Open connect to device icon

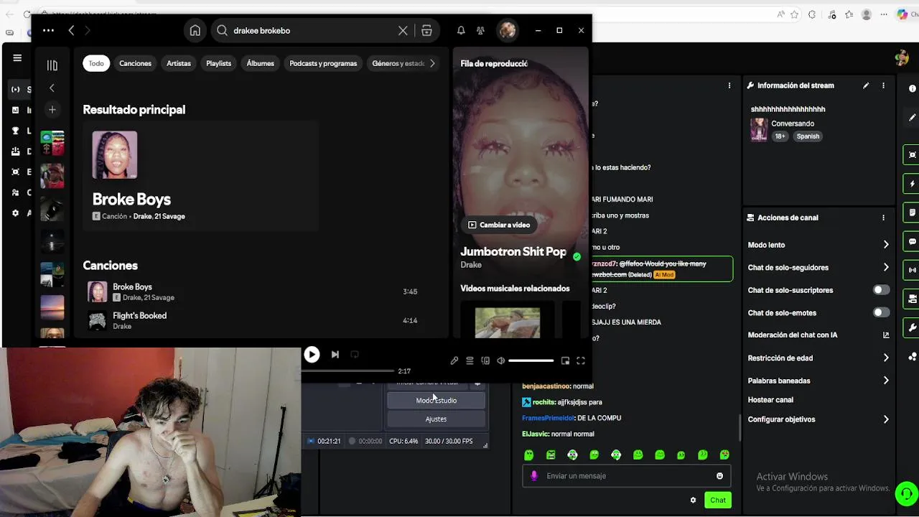(x=485, y=360)
